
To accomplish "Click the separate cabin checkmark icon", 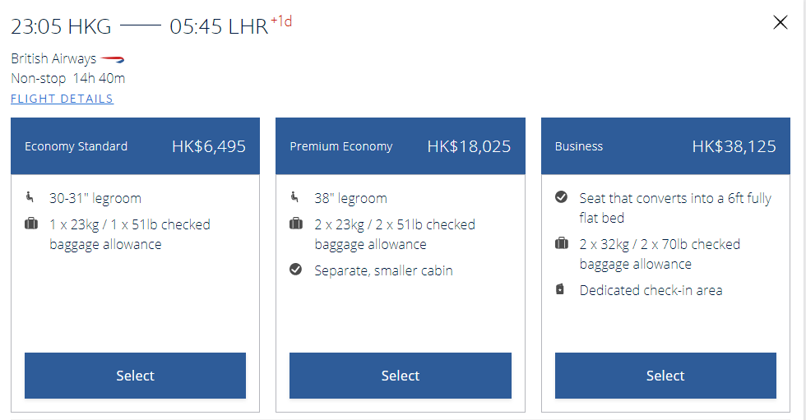I will 296,270.
